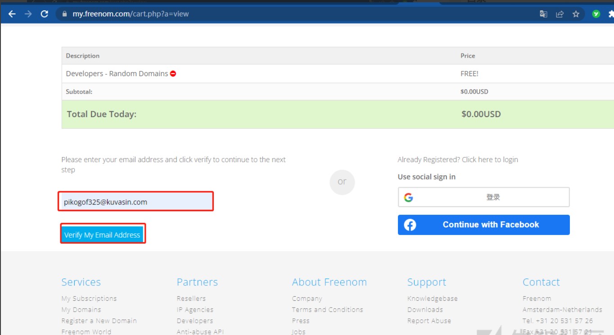Open Downloads support link
The height and width of the screenshot is (335, 614).
[x=425, y=310]
